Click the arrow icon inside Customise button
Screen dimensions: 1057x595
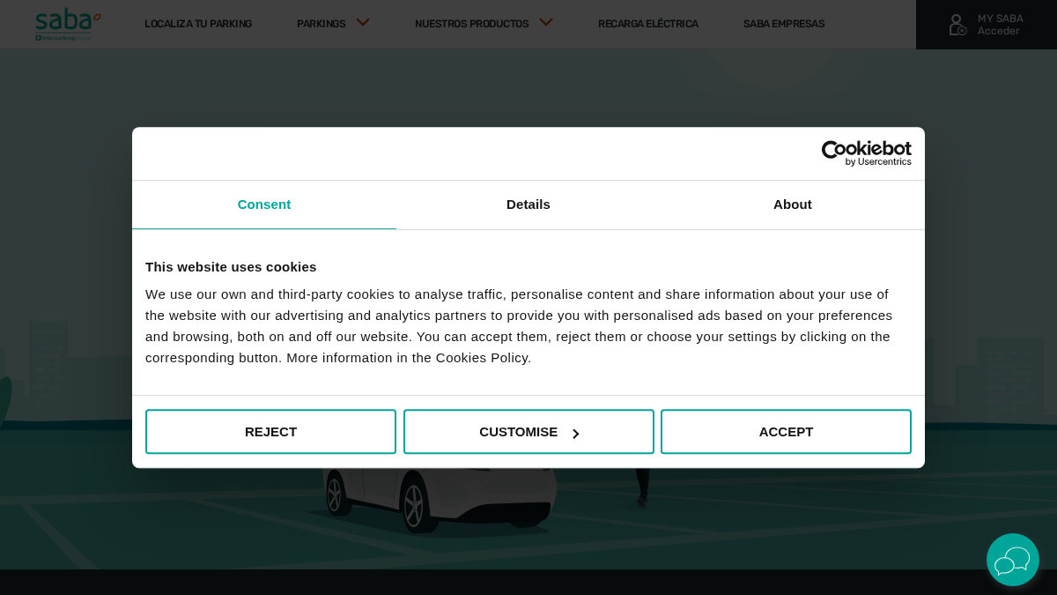pyautogui.click(x=576, y=433)
